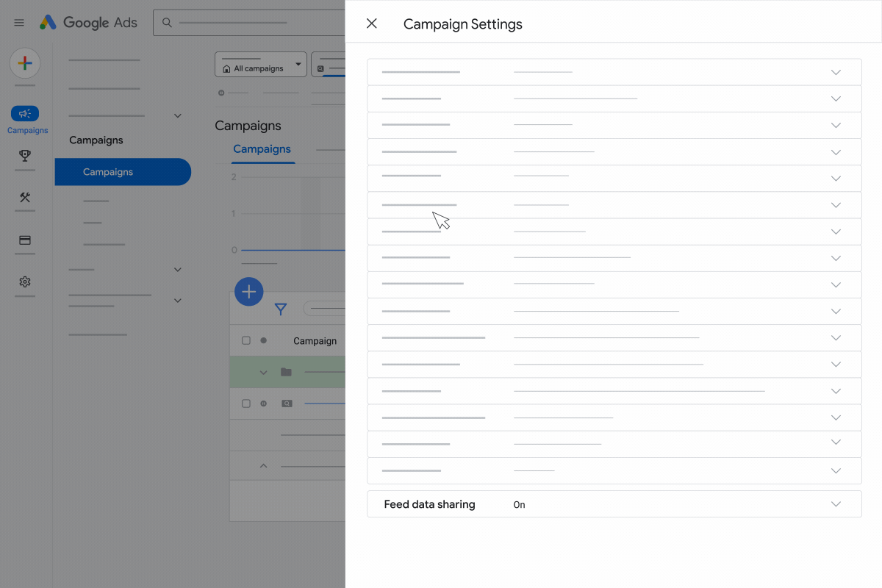Click the Campaigns section heading in the sidebar

click(96, 140)
